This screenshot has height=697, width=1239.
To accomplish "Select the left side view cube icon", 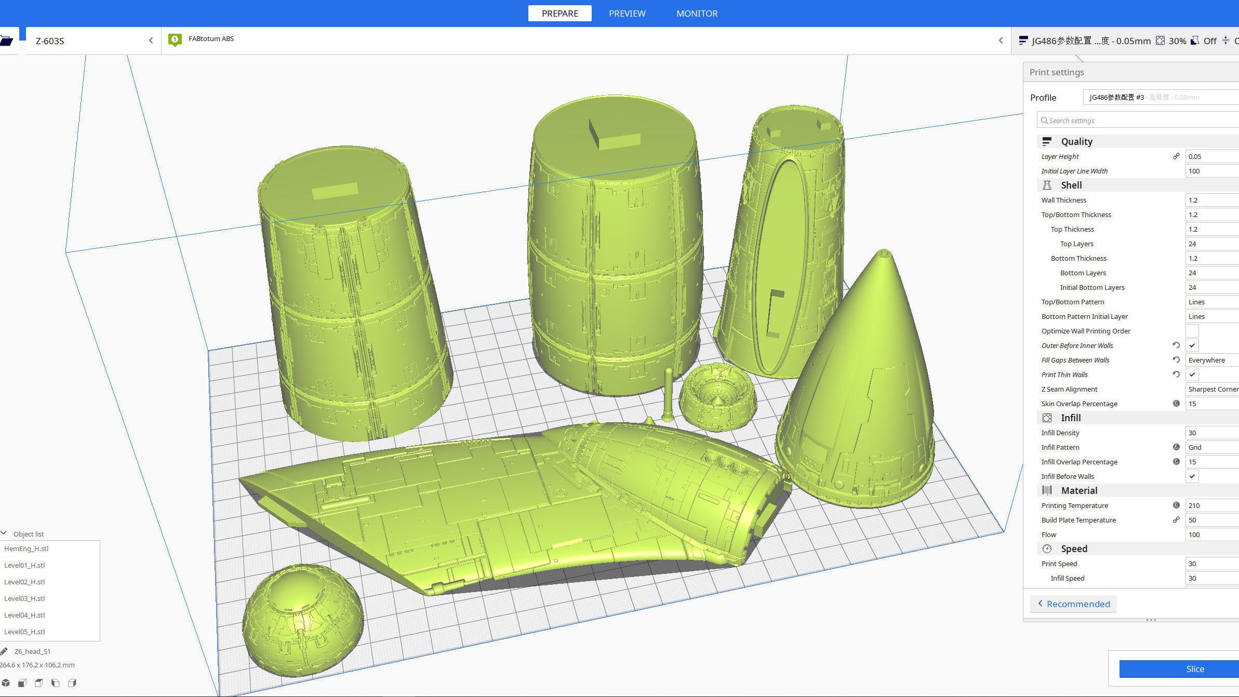I will pyautogui.click(x=56, y=683).
